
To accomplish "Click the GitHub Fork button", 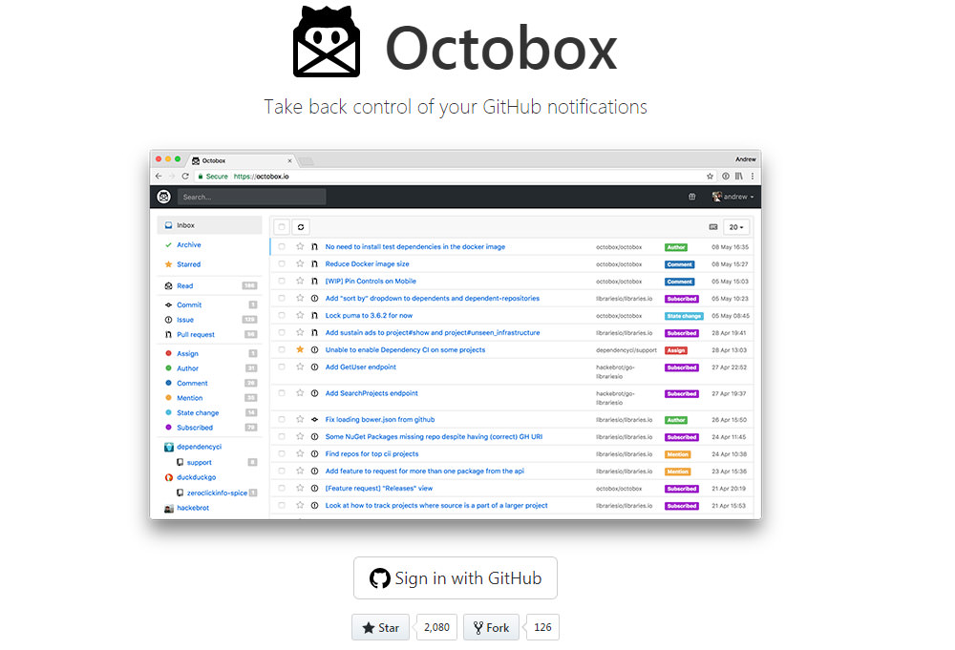I will pyautogui.click(x=491, y=627).
